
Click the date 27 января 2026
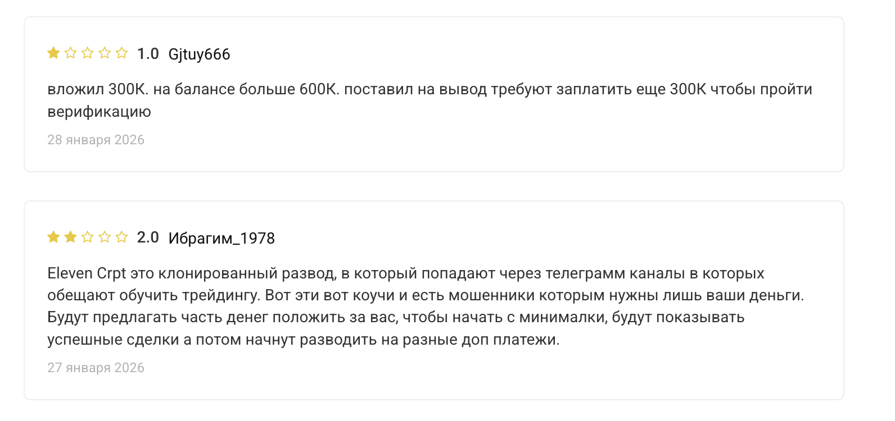click(96, 368)
